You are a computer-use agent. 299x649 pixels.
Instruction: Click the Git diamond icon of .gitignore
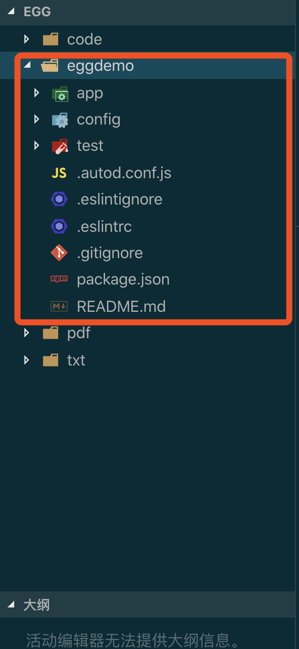pos(59,253)
